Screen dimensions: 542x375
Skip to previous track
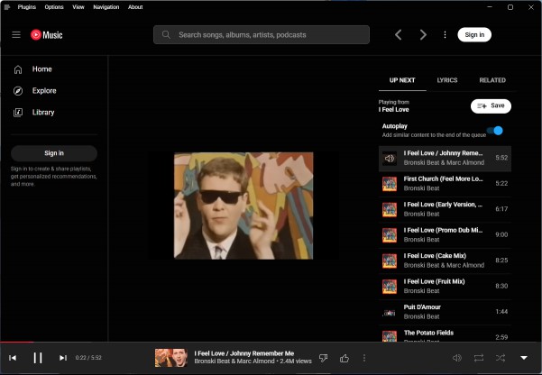click(13, 358)
